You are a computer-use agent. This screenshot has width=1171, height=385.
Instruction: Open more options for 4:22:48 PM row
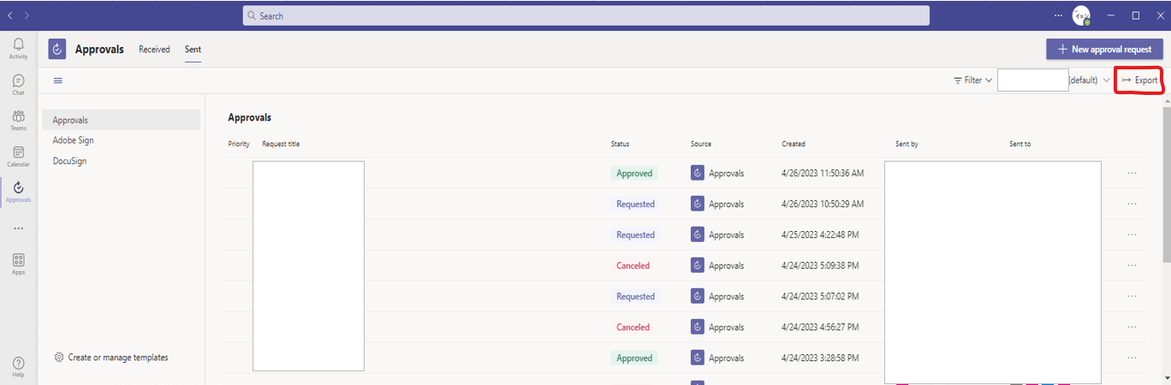(1132, 234)
